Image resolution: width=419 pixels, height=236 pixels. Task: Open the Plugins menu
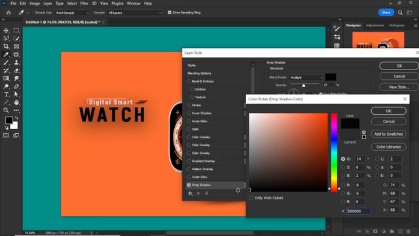117,3
